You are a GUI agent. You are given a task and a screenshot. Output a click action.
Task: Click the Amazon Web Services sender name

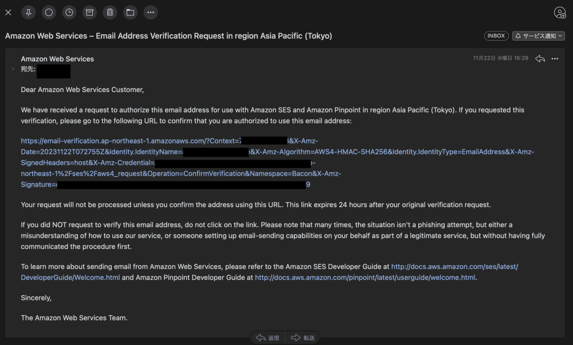tap(57, 59)
